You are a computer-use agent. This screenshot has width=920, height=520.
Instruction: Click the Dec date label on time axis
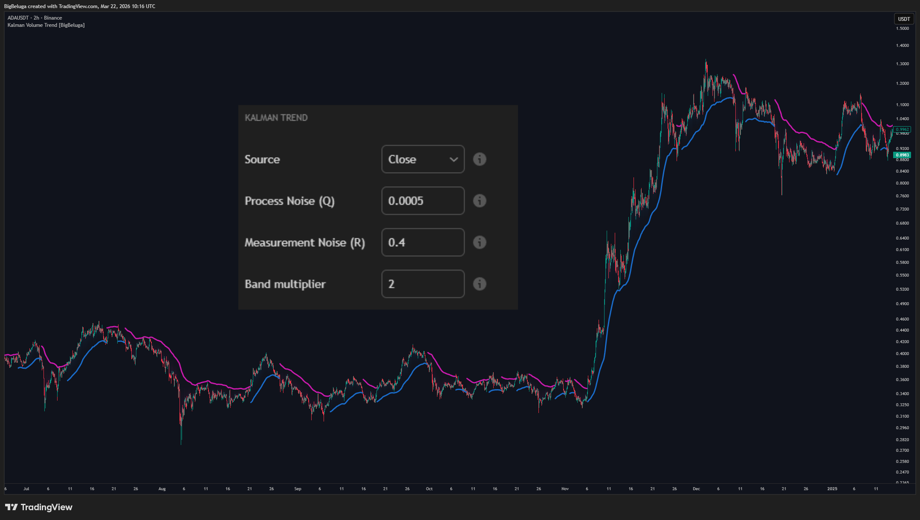pyautogui.click(x=696, y=489)
